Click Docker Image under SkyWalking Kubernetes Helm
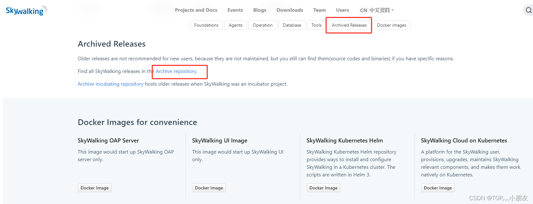The image size is (533, 204). click(323, 188)
